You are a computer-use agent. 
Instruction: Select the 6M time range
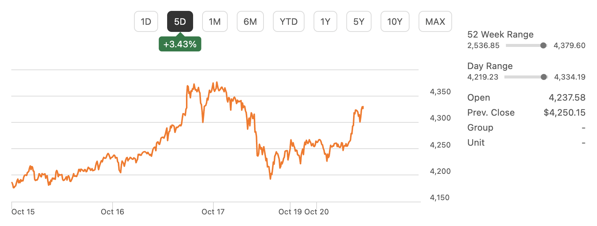[x=250, y=21]
